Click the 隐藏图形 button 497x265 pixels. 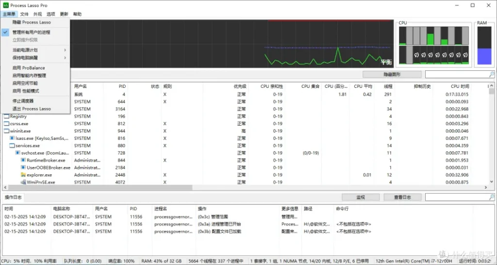tap(392, 74)
